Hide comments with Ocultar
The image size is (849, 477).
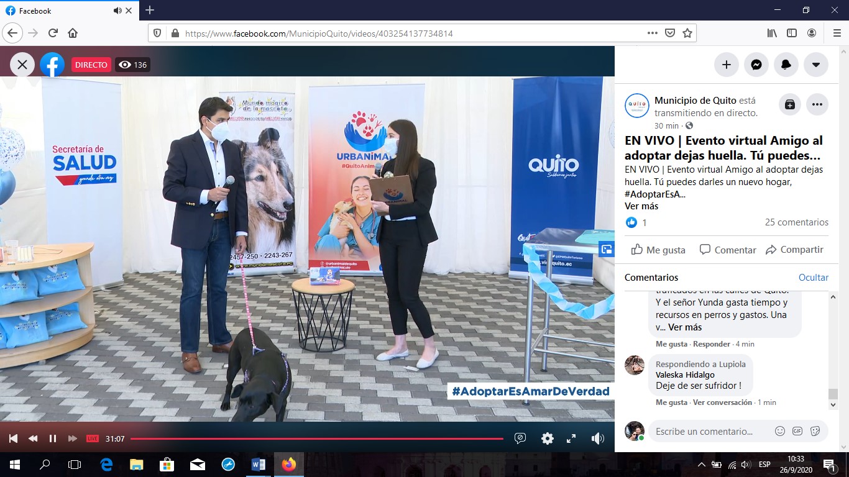click(x=813, y=278)
